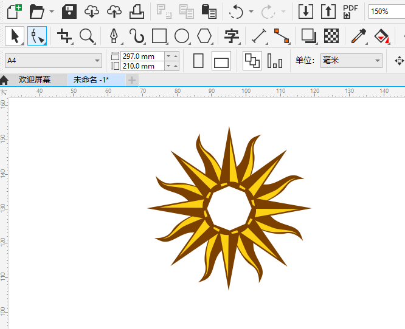Select the Interactive fill bucket tool
The image size is (405, 329).
[x=381, y=36]
